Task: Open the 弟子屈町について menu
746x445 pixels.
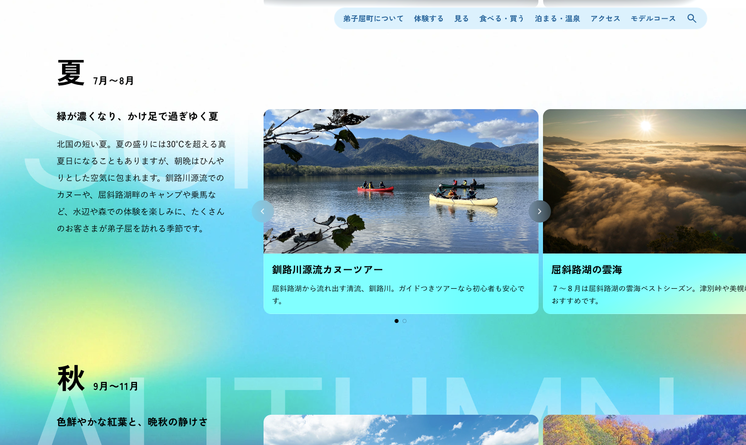Action: pyautogui.click(x=373, y=18)
